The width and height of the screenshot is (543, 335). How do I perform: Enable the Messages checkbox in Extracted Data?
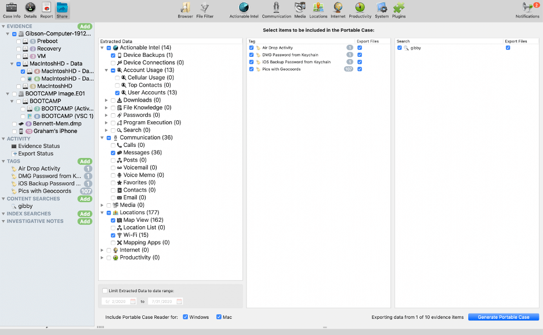point(113,152)
